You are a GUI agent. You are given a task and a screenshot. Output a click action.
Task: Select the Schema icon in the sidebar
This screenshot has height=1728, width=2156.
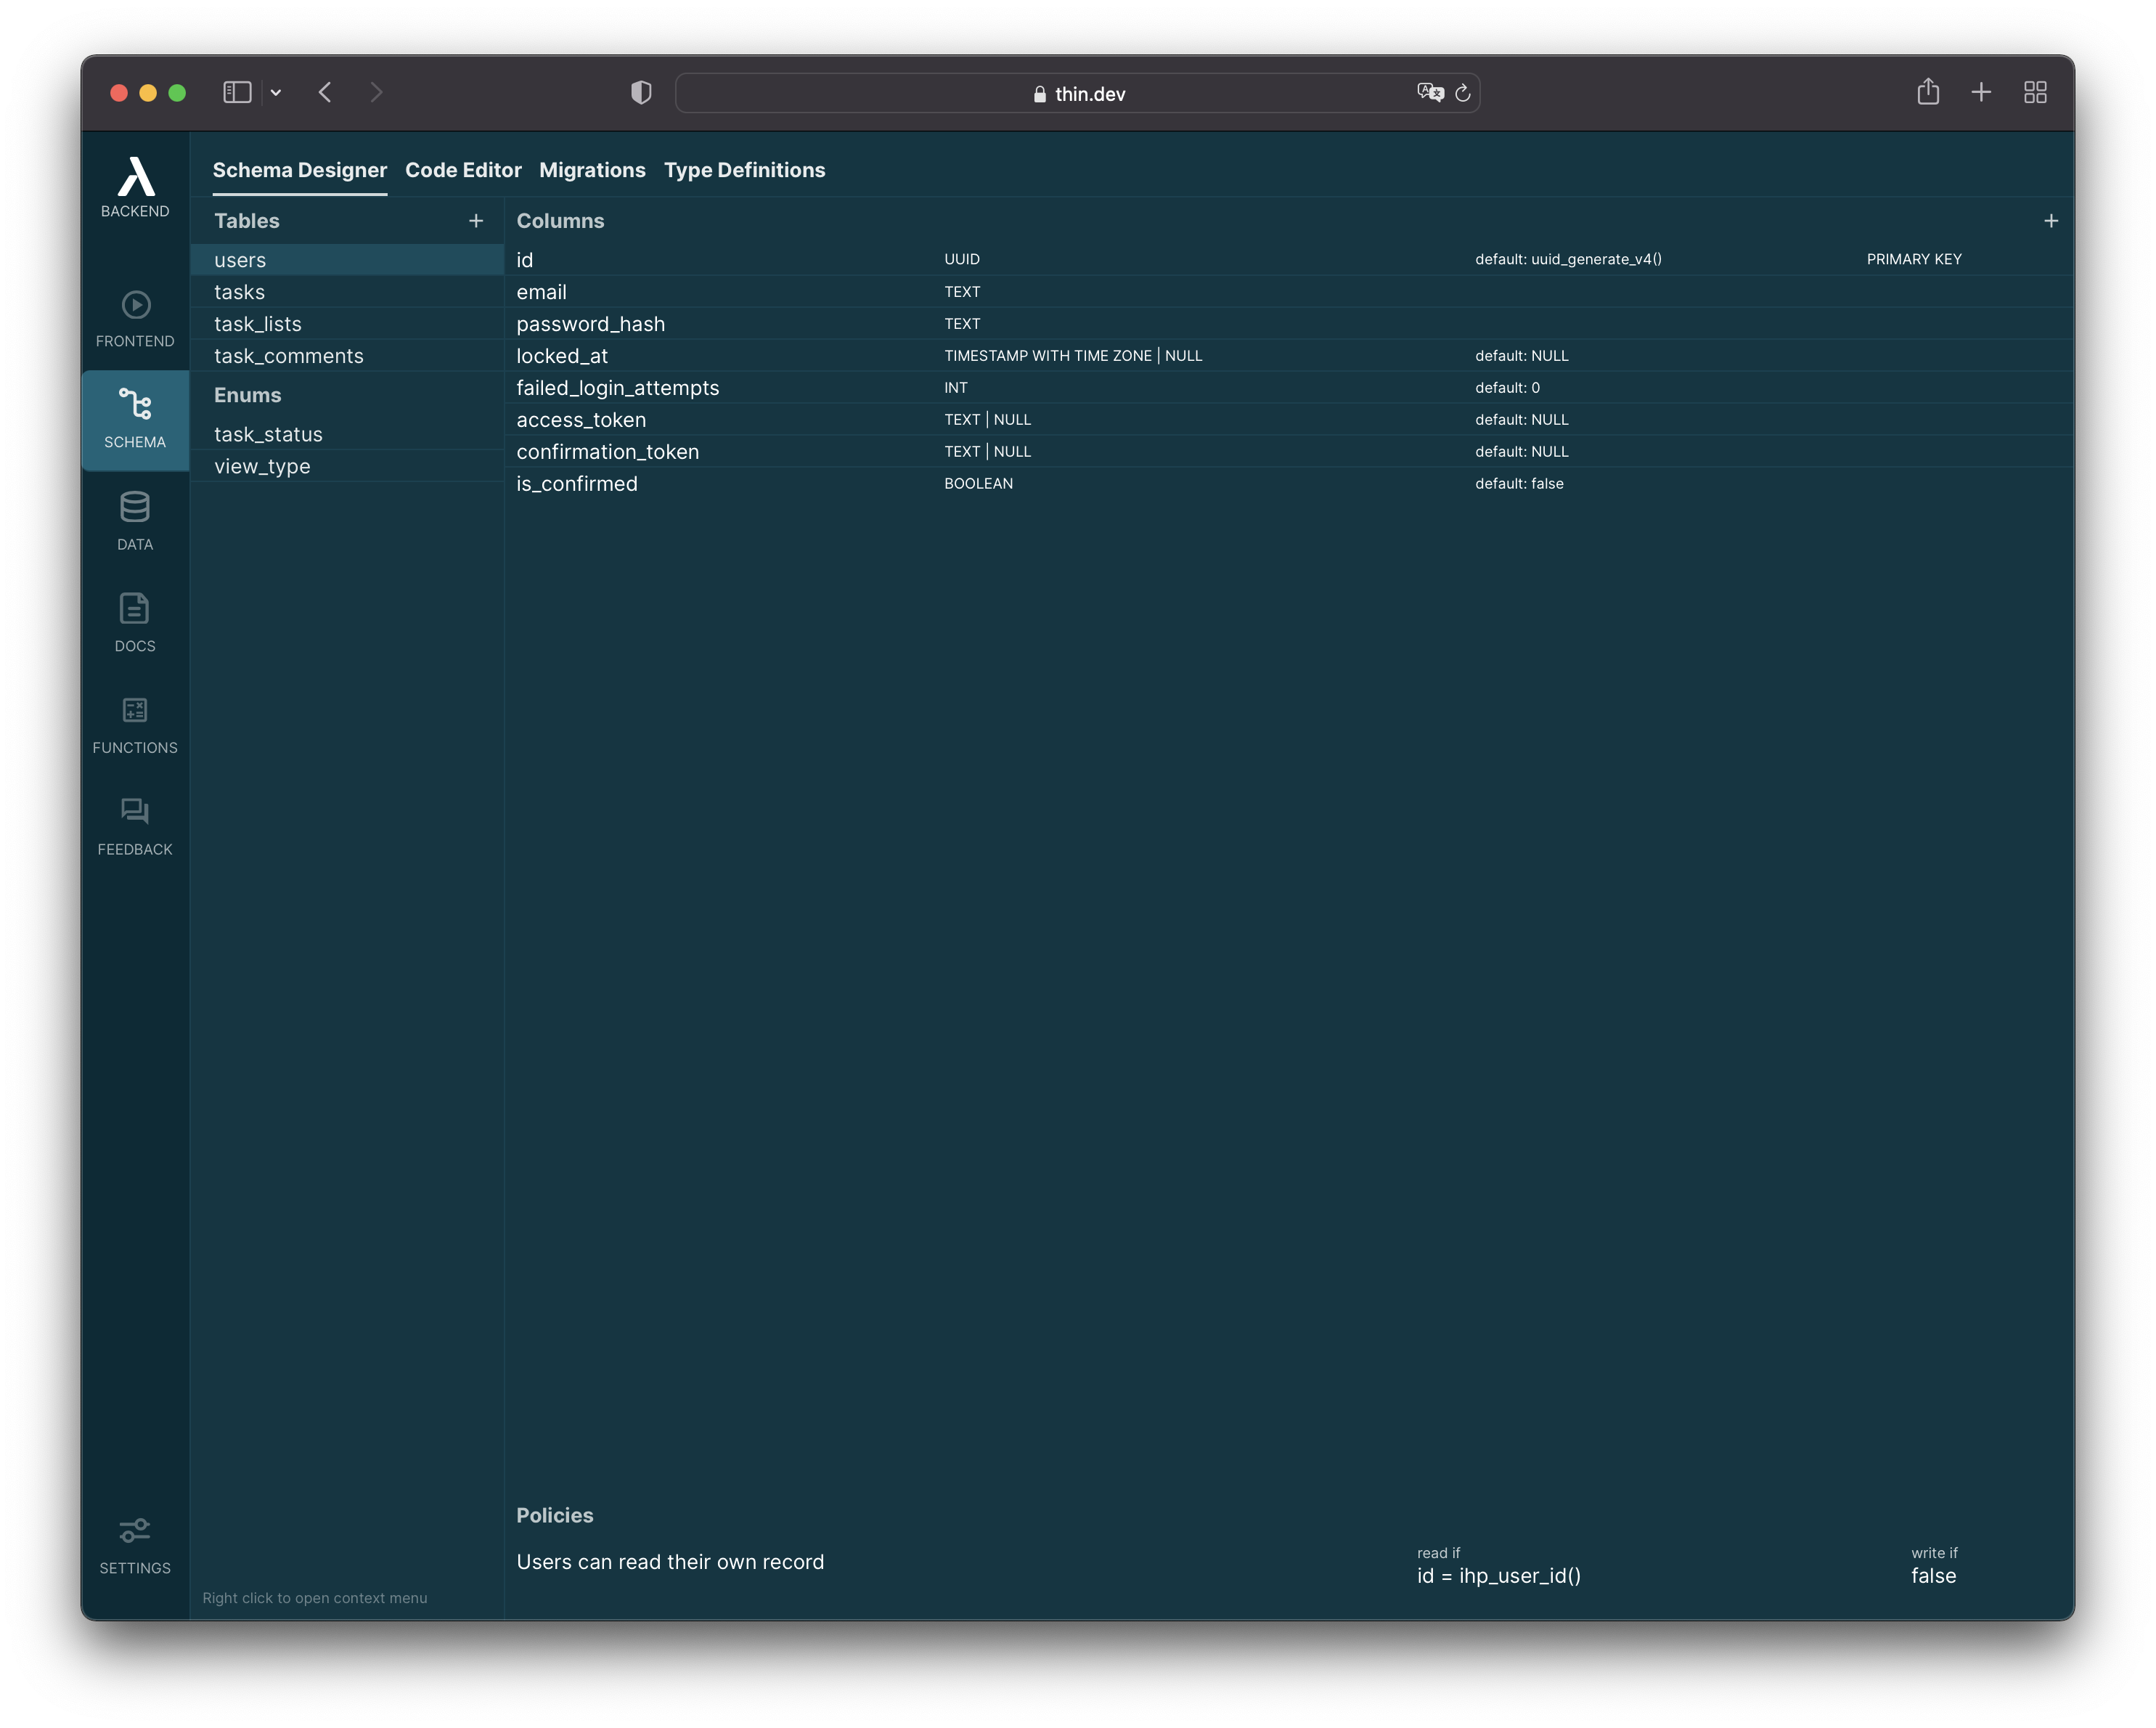(x=134, y=420)
